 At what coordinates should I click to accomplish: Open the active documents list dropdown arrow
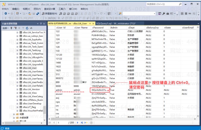point(198,24)
